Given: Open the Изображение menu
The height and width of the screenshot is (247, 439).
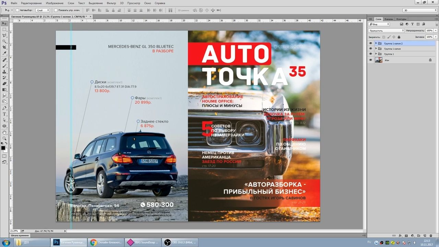Looking at the screenshot, I should click(x=55, y=3).
